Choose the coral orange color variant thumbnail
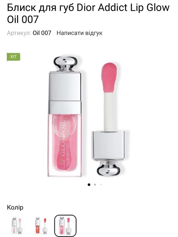178x237 pixels. point(41,226)
